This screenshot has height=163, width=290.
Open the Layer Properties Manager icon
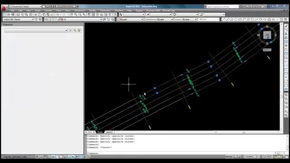coord(46,19)
